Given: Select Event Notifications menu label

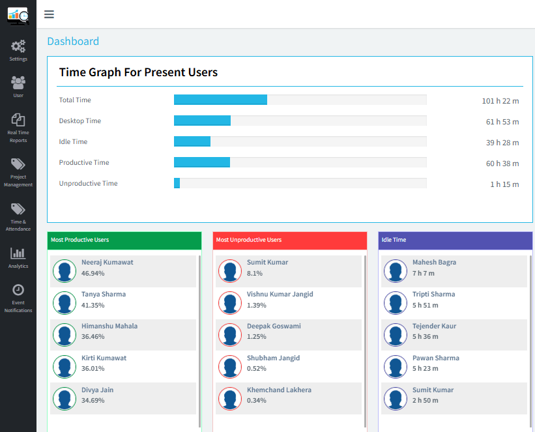Looking at the screenshot, I should [x=18, y=306].
